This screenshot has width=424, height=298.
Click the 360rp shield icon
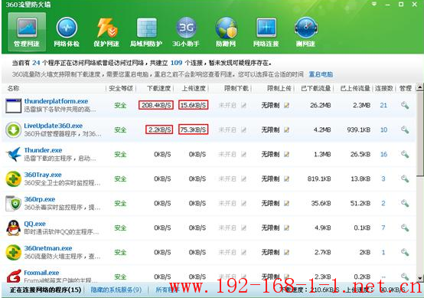coord(14,204)
